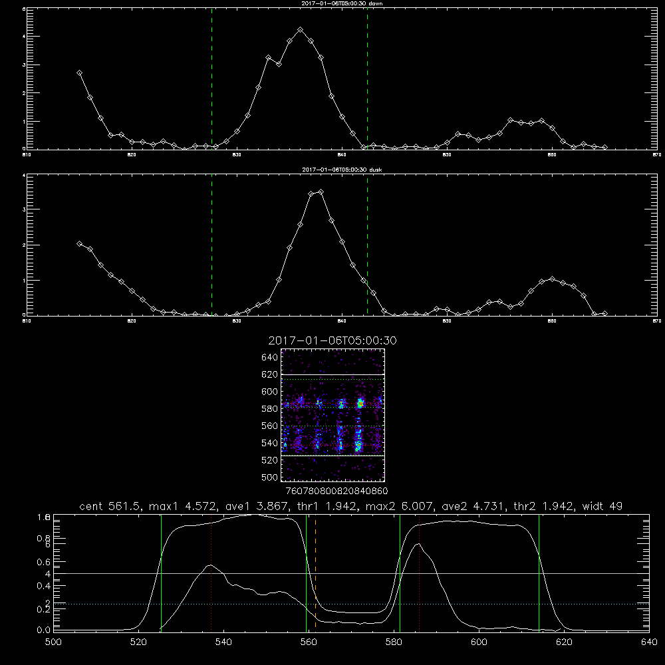Select the spectral image thumbnail
Screen dimensions: 665x665
pyautogui.click(x=333, y=415)
